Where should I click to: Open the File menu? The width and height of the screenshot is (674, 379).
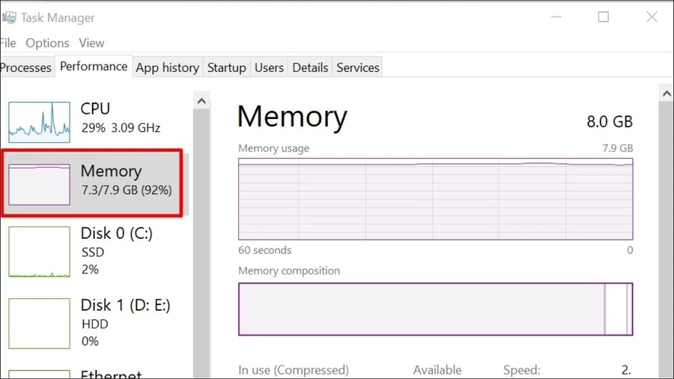coord(7,43)
